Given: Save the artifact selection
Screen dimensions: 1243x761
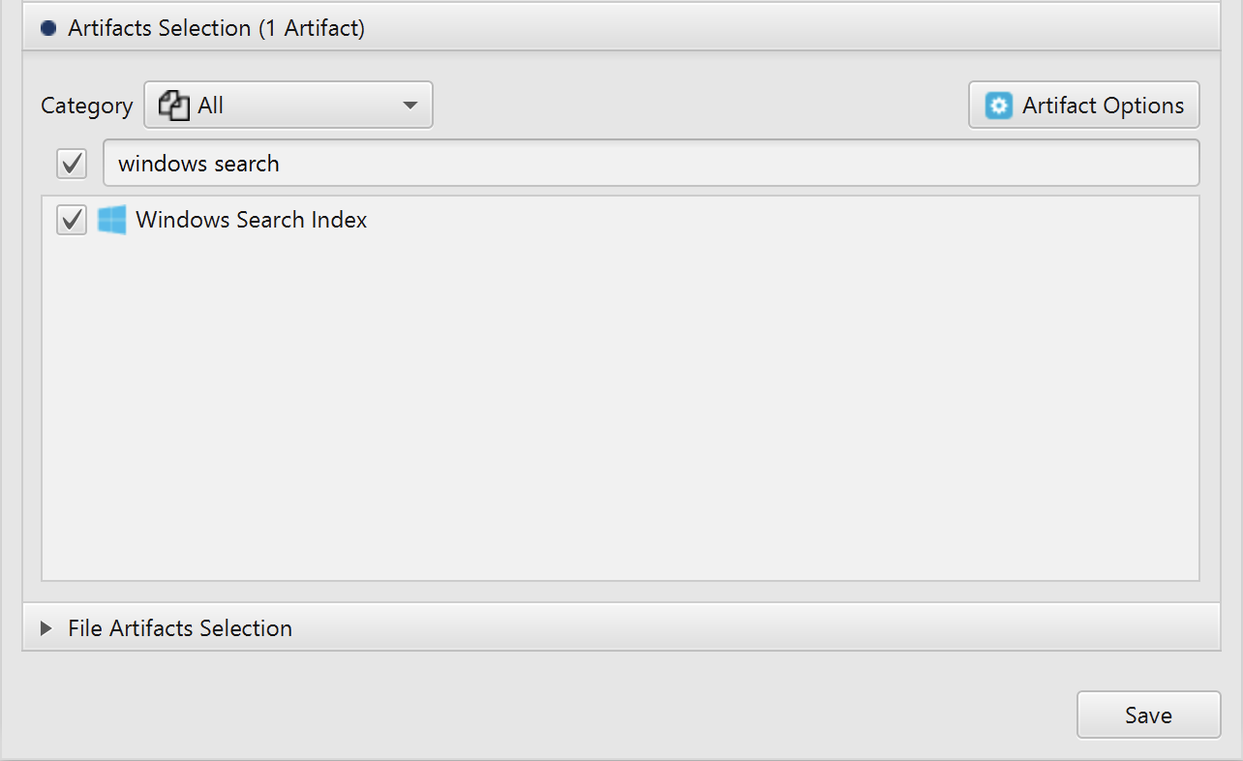Looking at the screenshot, I should coord(1148,715).
